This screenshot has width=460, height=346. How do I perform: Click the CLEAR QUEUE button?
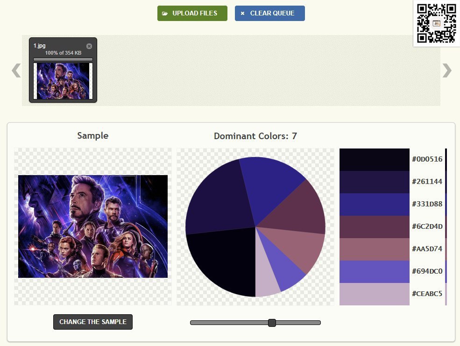(x=269, y=13)
